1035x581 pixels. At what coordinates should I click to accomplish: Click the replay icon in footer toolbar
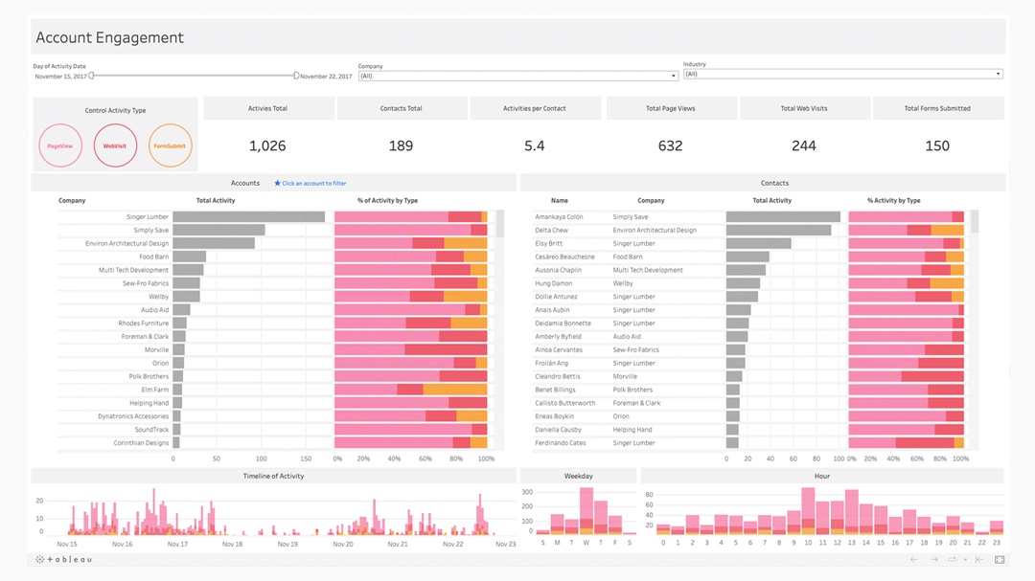pyautogui.click(x=953, y=559)
